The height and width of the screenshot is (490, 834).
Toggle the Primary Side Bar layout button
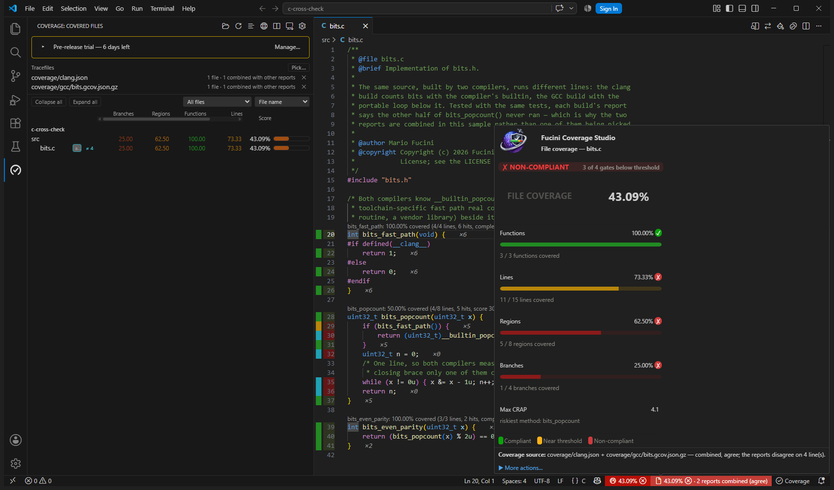click(730, 8)
